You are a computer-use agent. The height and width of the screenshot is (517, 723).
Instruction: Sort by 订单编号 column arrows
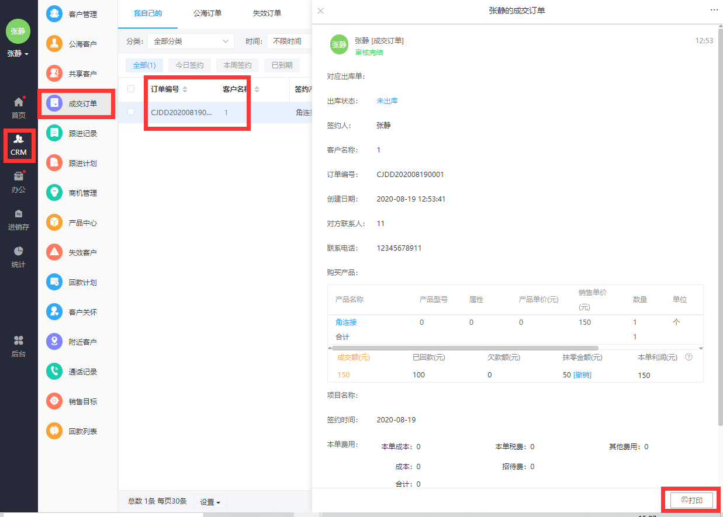(185, 89)
